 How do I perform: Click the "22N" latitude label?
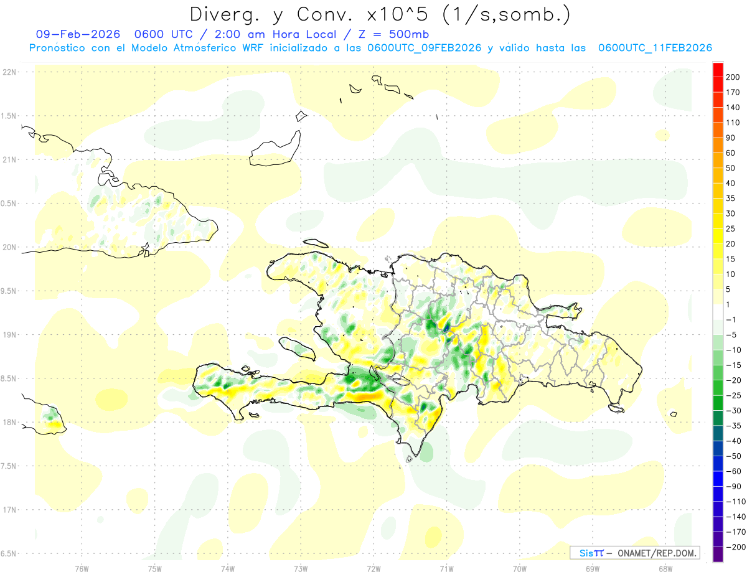[x=9, y=72]
